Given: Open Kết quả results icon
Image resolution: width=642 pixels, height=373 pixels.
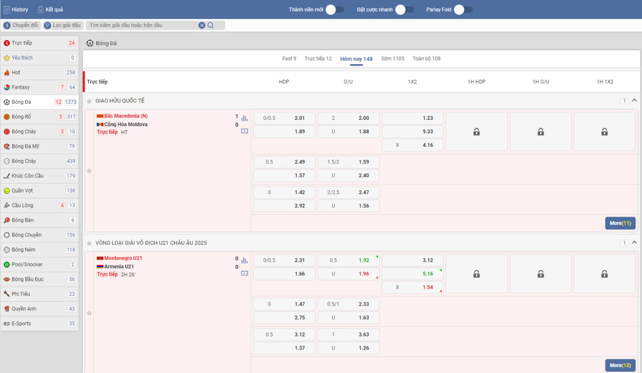Looking at the screenshot, I should coord(41,10).
